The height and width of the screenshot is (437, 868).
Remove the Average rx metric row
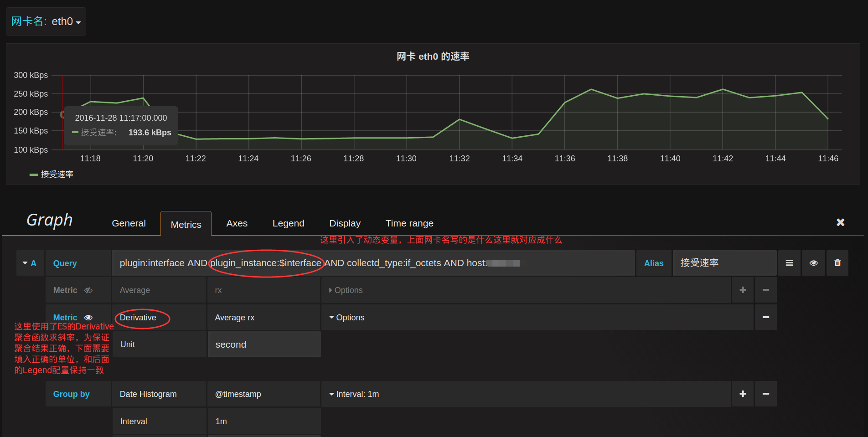766,290
